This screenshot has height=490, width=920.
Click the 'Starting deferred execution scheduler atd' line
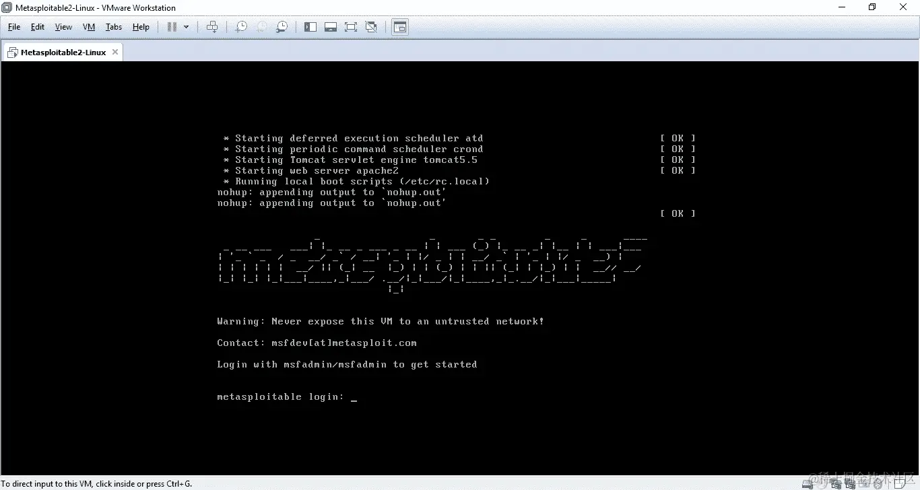pyautogui.click(x=354, y=139)
